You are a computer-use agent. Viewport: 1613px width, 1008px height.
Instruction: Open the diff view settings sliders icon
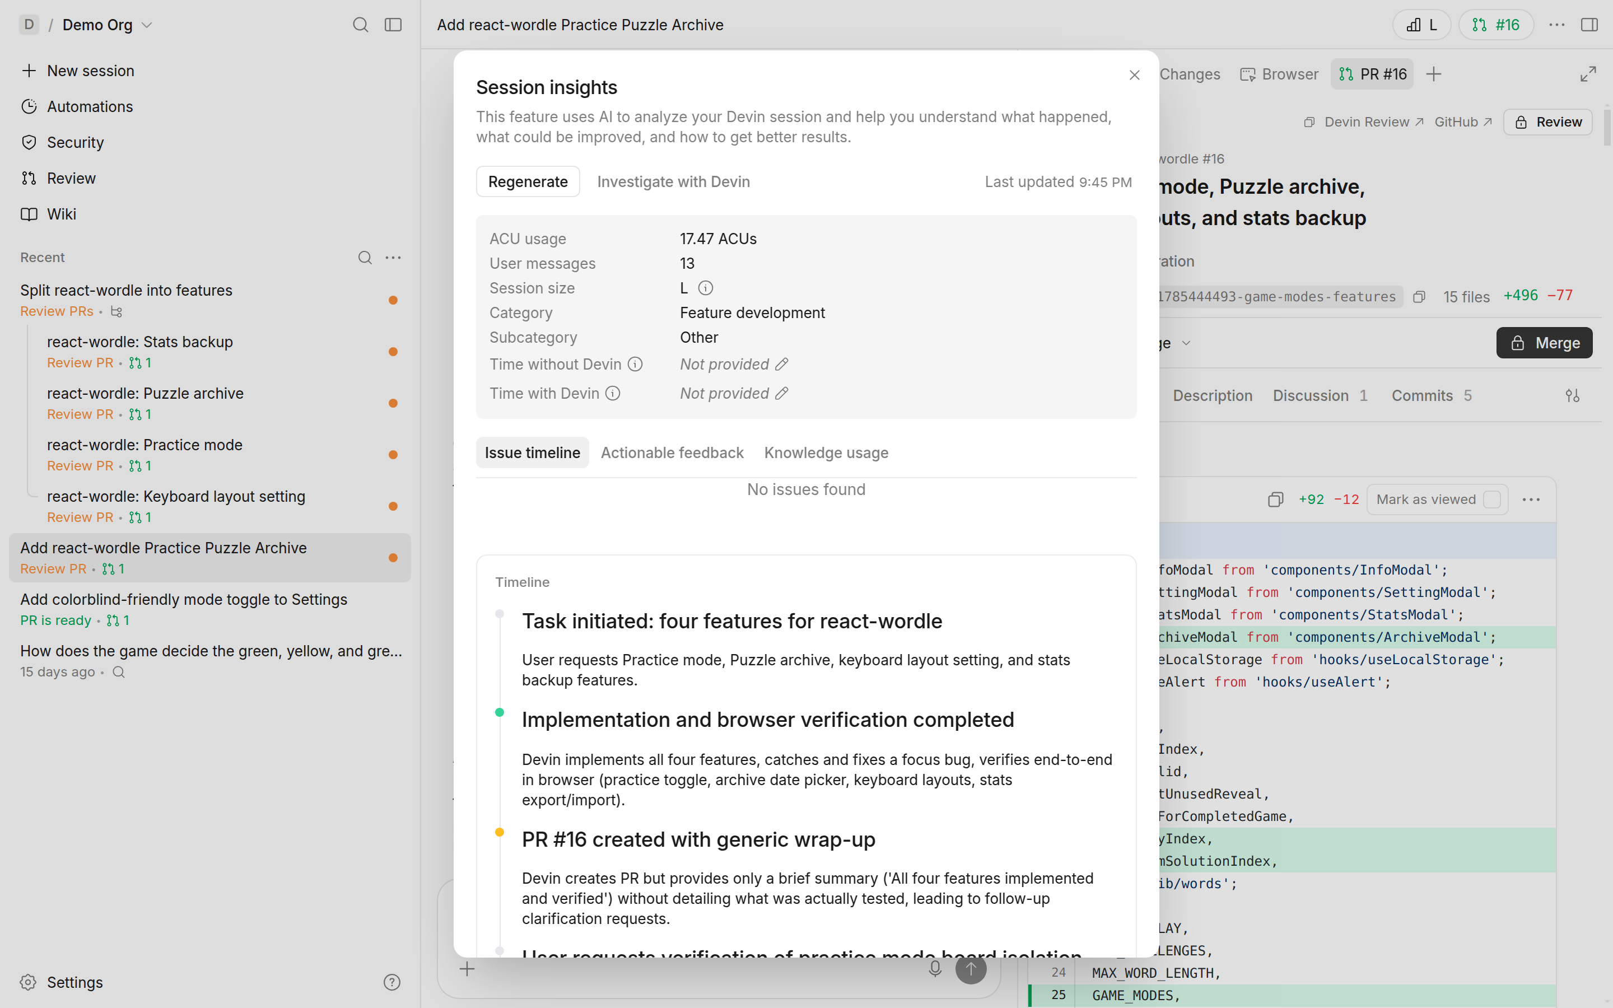tap(1572, 395)
